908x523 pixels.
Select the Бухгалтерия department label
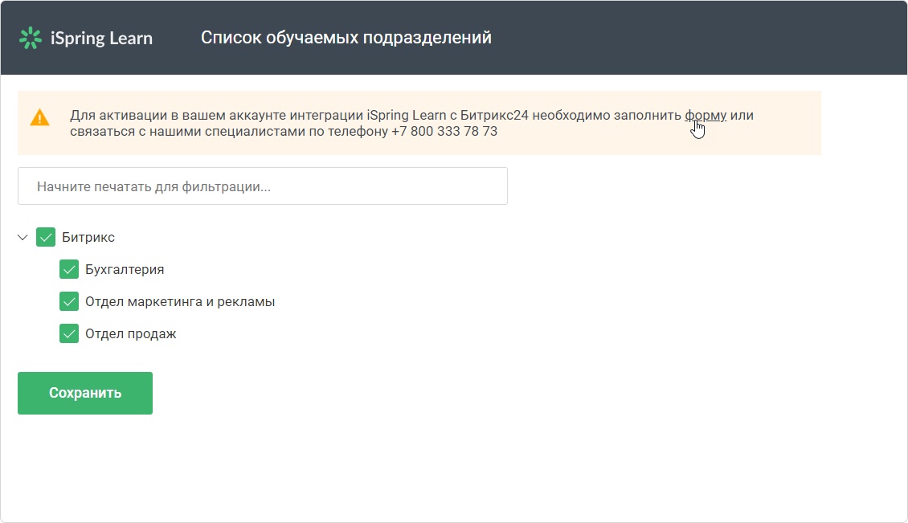pos(125,270)
